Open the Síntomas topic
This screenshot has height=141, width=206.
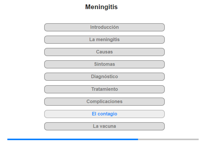104,64
